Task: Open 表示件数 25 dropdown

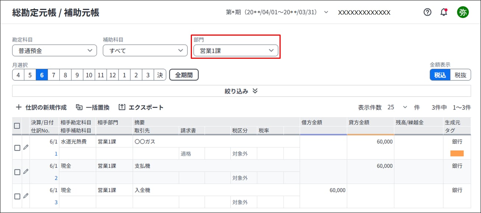Action: (398, 107)
